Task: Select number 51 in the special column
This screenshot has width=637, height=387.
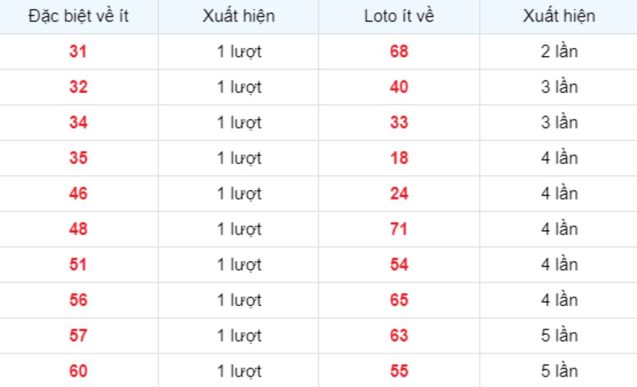Action: pyautogui.click(x=78, y=265)
